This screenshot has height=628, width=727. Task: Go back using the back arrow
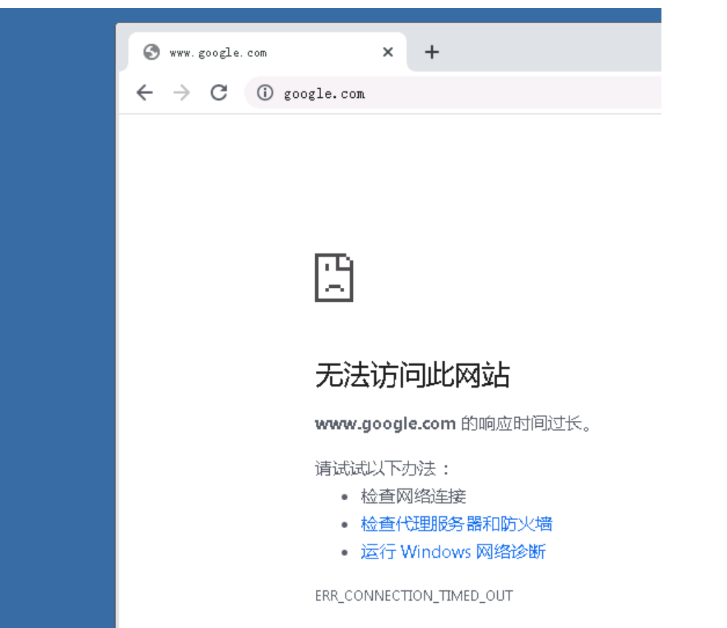click(144, 93)
